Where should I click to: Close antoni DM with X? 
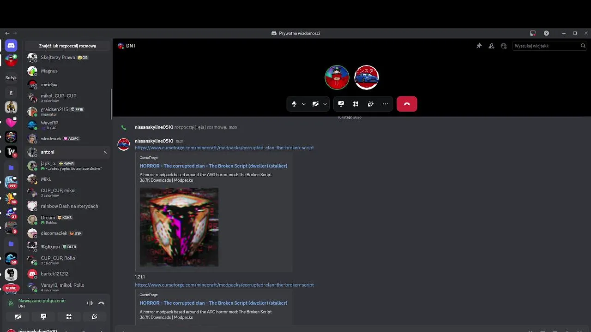tap(105, 152)
